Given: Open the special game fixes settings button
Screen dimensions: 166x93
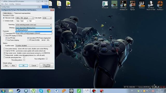Looking at the screenshot, I should point(24,57).
